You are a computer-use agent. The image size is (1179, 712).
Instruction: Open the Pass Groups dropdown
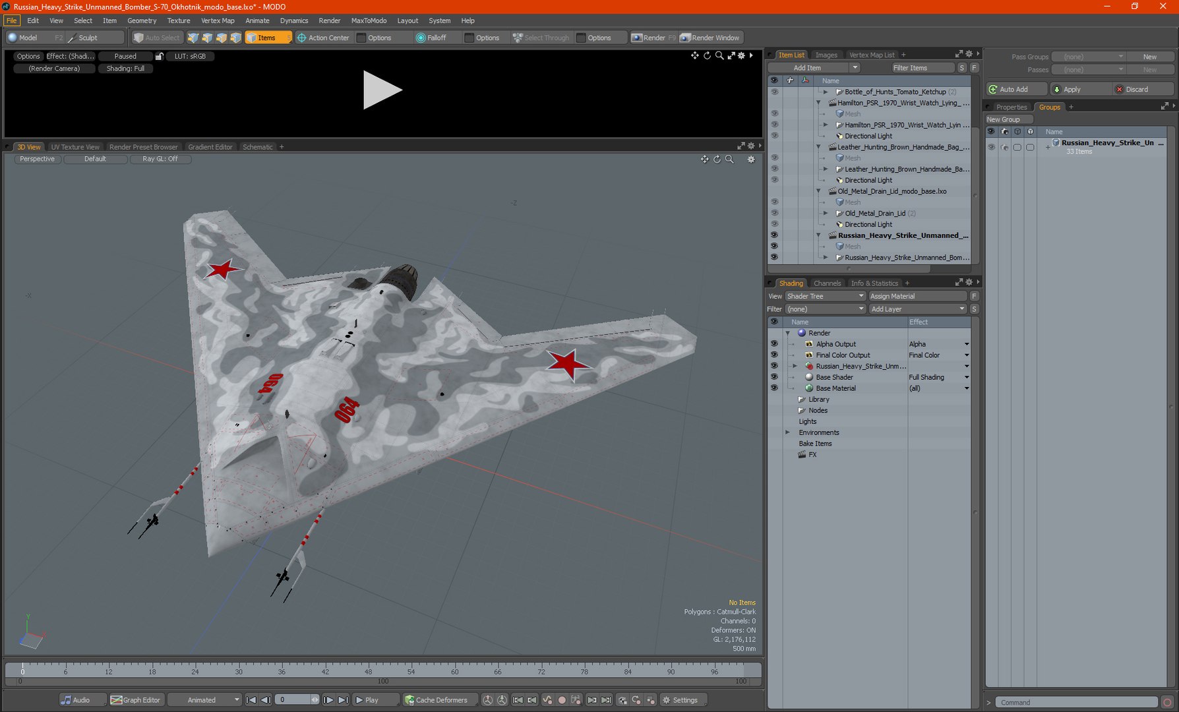tap(1088, 57)
